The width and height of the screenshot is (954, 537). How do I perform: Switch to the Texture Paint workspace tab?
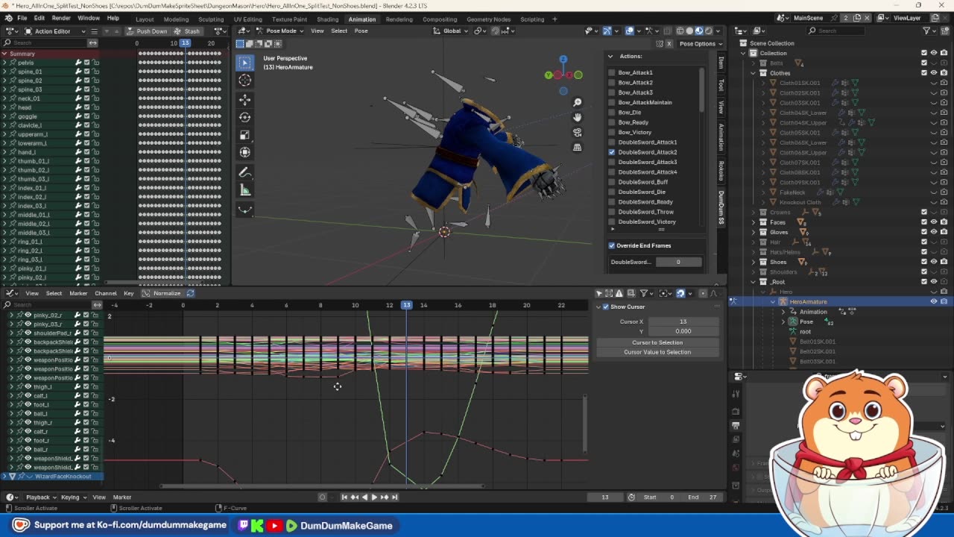point(289,19)
